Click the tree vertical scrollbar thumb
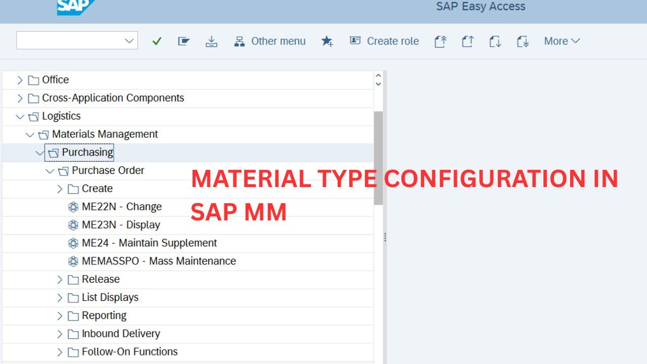 click(378, 158)
